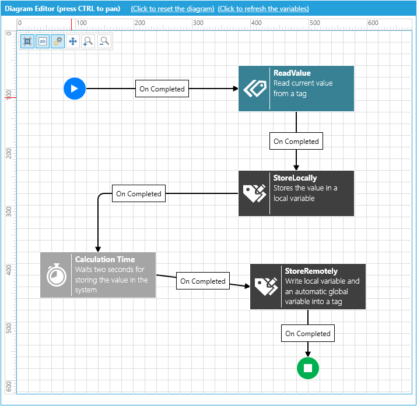Select On Completed label after start node

162,89
